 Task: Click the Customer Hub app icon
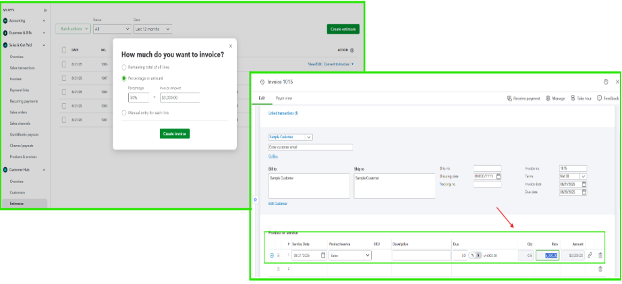pyautogui.click(x=5, y=170)
